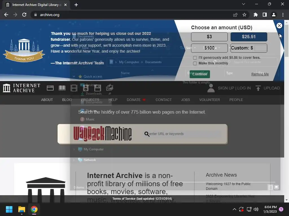
Task: Open the CONTACT nav item
Action: [163, 100]
